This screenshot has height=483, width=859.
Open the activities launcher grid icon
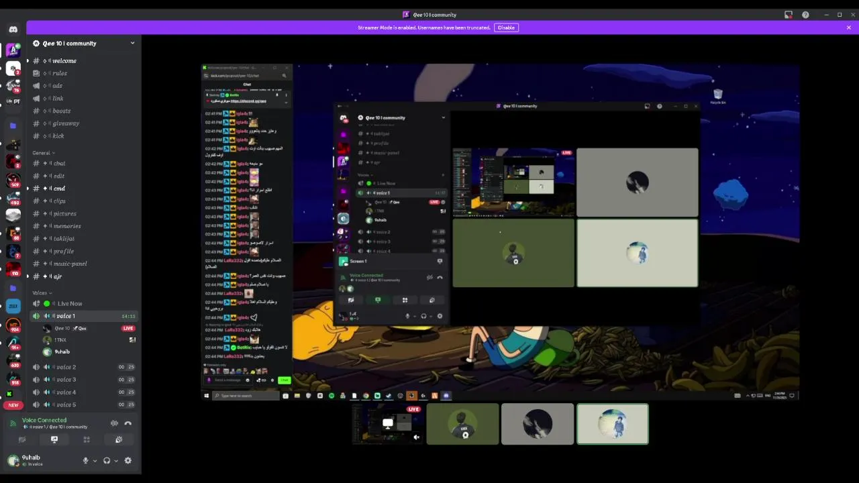point(87,439)
